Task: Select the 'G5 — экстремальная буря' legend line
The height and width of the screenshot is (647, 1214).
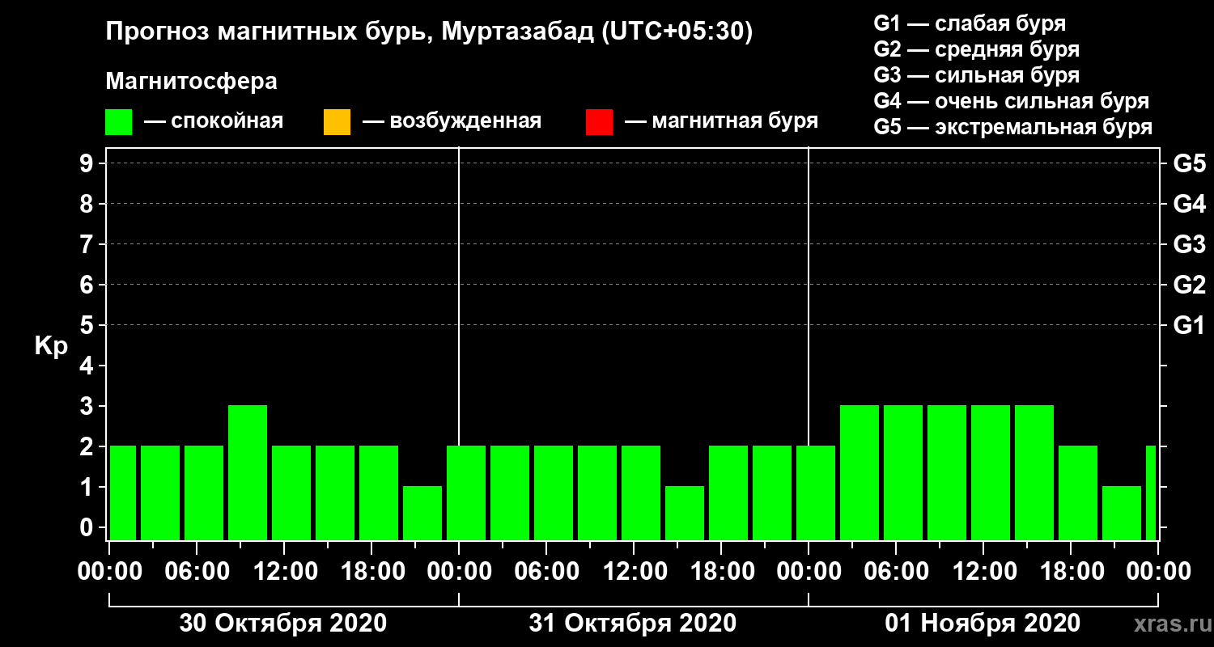Action: point(1013,128)
